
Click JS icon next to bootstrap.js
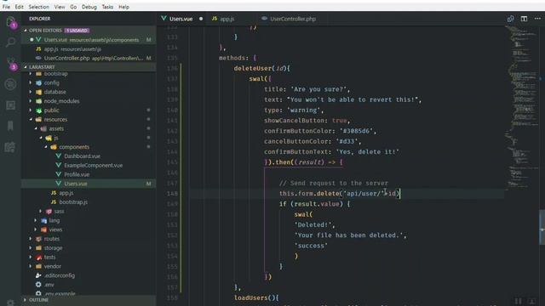[54, 202]
